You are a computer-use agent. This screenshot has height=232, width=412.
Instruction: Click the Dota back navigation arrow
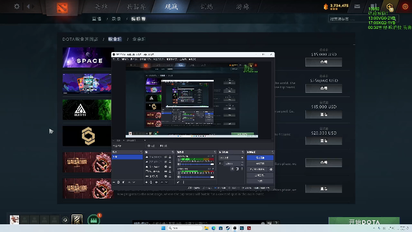(28, 6)
